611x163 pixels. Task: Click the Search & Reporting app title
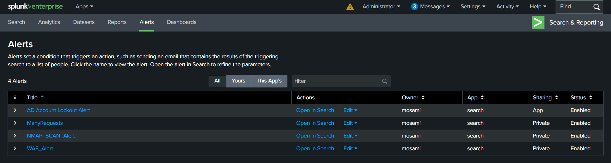[576, 22]
